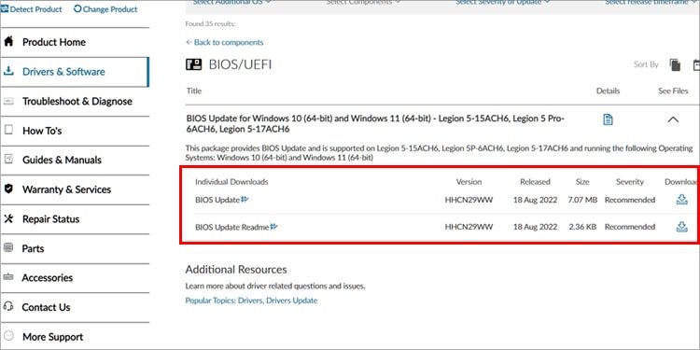Image resolution: width=700 pixels, height=350 pixels.
Task: Click the Severity column header
Action: (x=629, y=182)
